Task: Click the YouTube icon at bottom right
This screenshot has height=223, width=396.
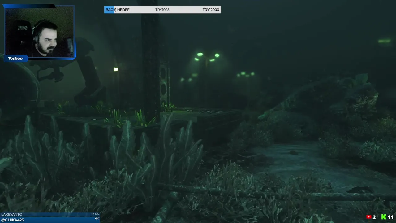Action: 369,217
